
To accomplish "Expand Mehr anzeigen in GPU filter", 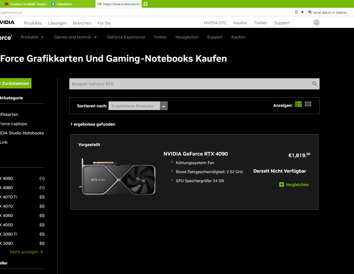I will coord(26,252).
